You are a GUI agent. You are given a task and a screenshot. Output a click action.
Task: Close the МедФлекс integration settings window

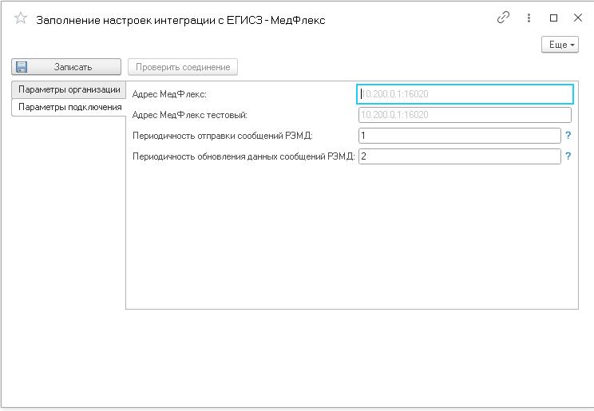[x=578, y=18]
